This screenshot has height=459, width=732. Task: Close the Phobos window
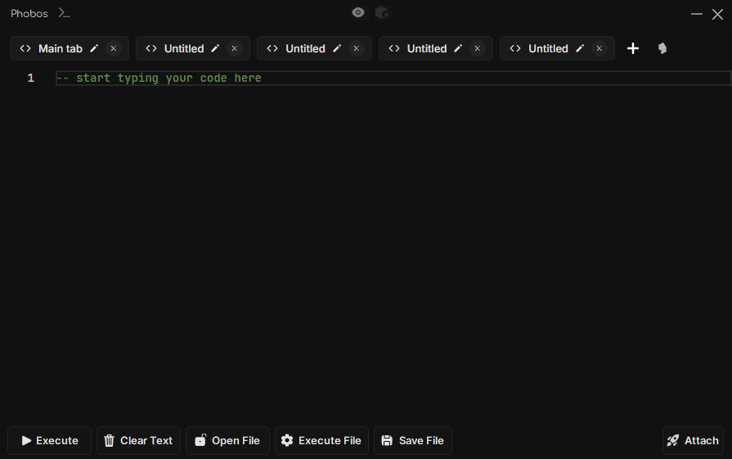[717, 14]
